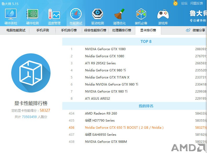Click rank number 436 in orange
The image size is (207, 153).
tap(71, 128)
